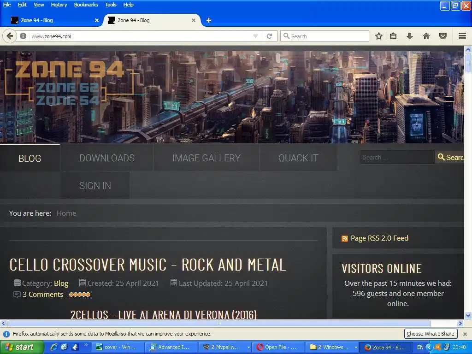
Task: Expand the Mypal taskbar group dropdown
Action: pyautogui.click(x=248, y=347)
